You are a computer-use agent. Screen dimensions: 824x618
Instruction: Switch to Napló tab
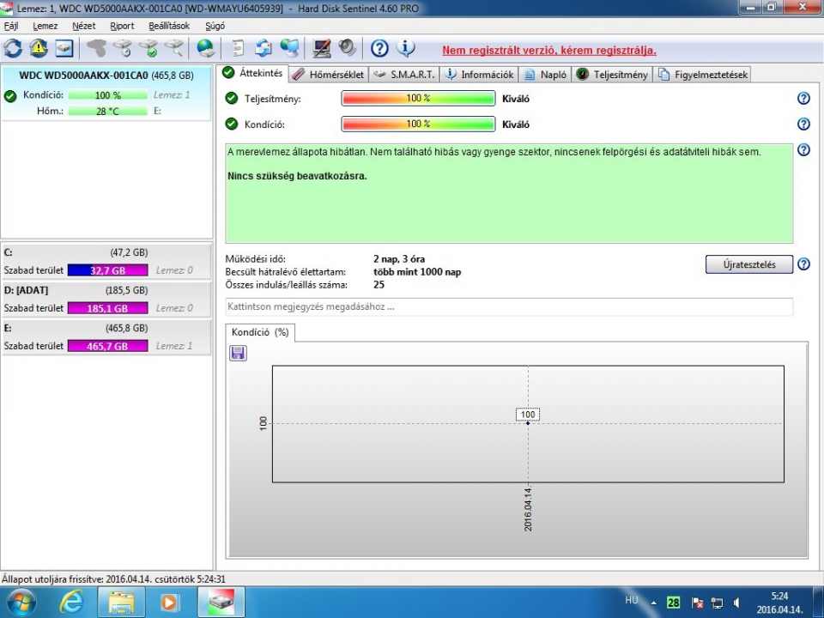(x=546, y=75)
